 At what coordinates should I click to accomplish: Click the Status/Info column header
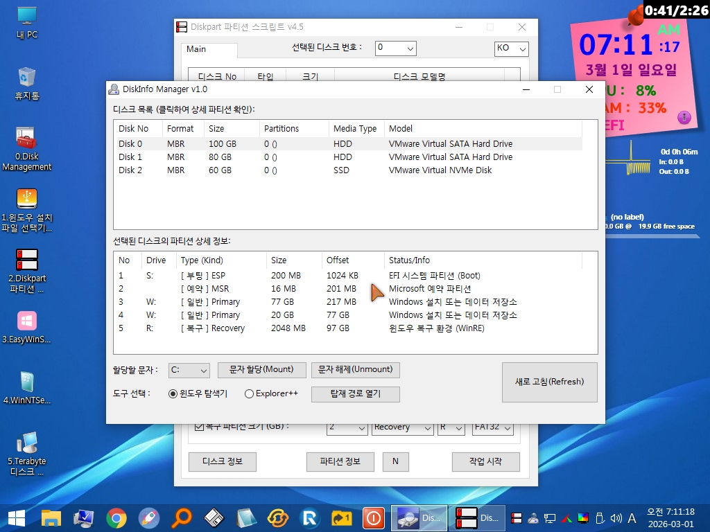point(483,260)
